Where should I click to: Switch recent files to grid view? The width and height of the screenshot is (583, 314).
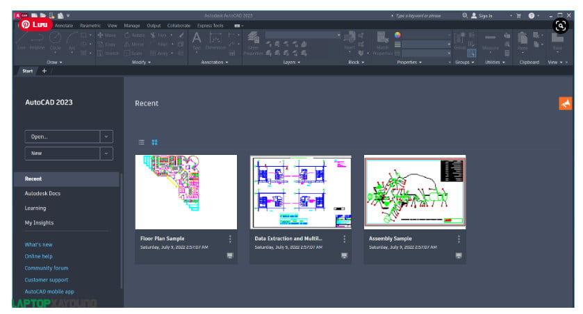click(x=155, y=142)
